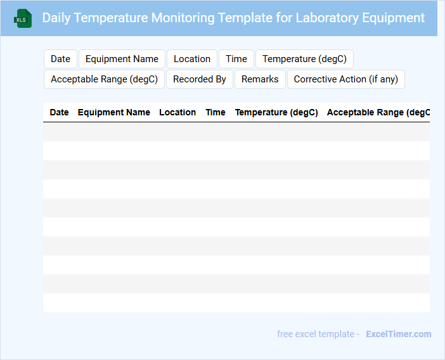Select the Location column header
Viewport: 445px width, 360px height.
177,112
